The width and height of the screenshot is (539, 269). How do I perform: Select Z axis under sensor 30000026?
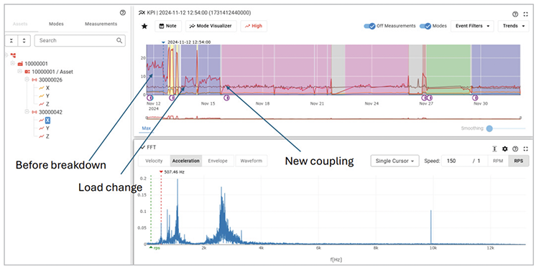click(47, 103)
